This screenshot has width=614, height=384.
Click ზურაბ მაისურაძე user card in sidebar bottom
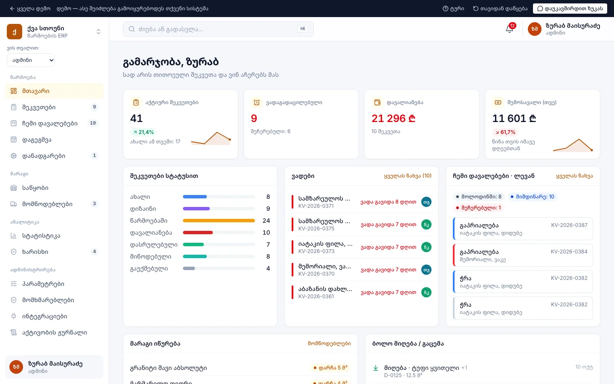point(54,367)
